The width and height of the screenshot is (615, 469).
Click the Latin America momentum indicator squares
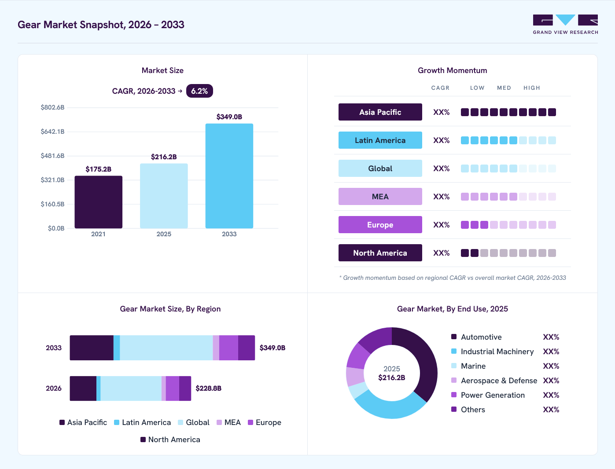tap(508, 140)
